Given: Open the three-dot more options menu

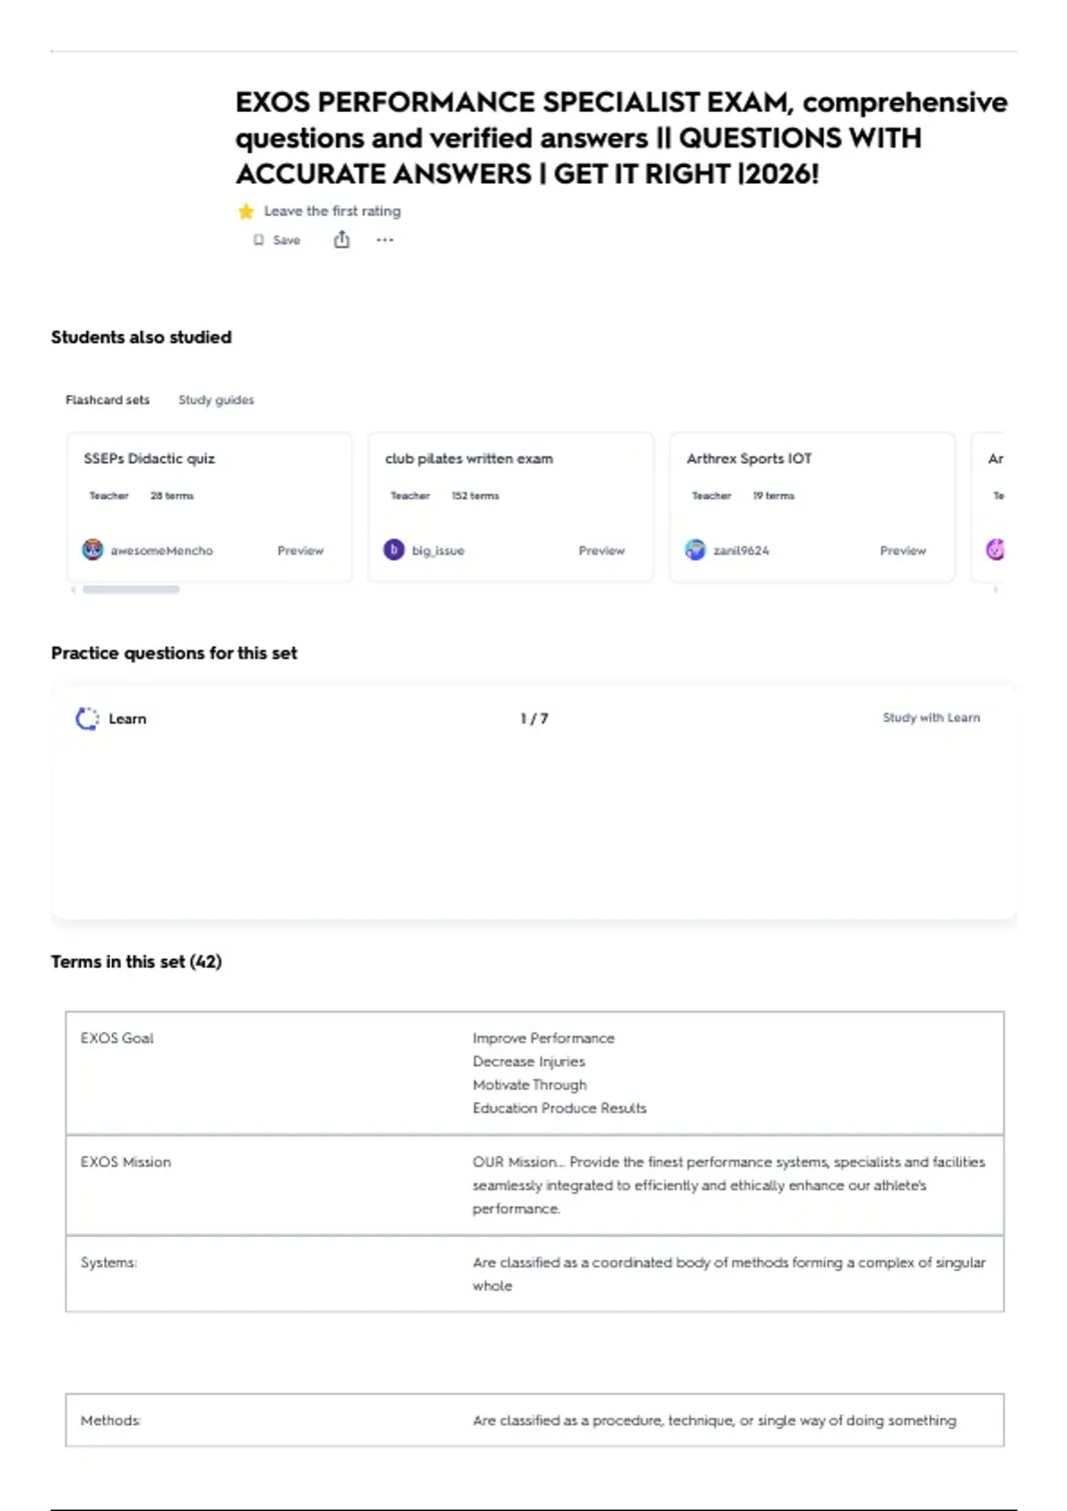Looking at the screenshot, I should pyautogui.click(x=384, y=240).
